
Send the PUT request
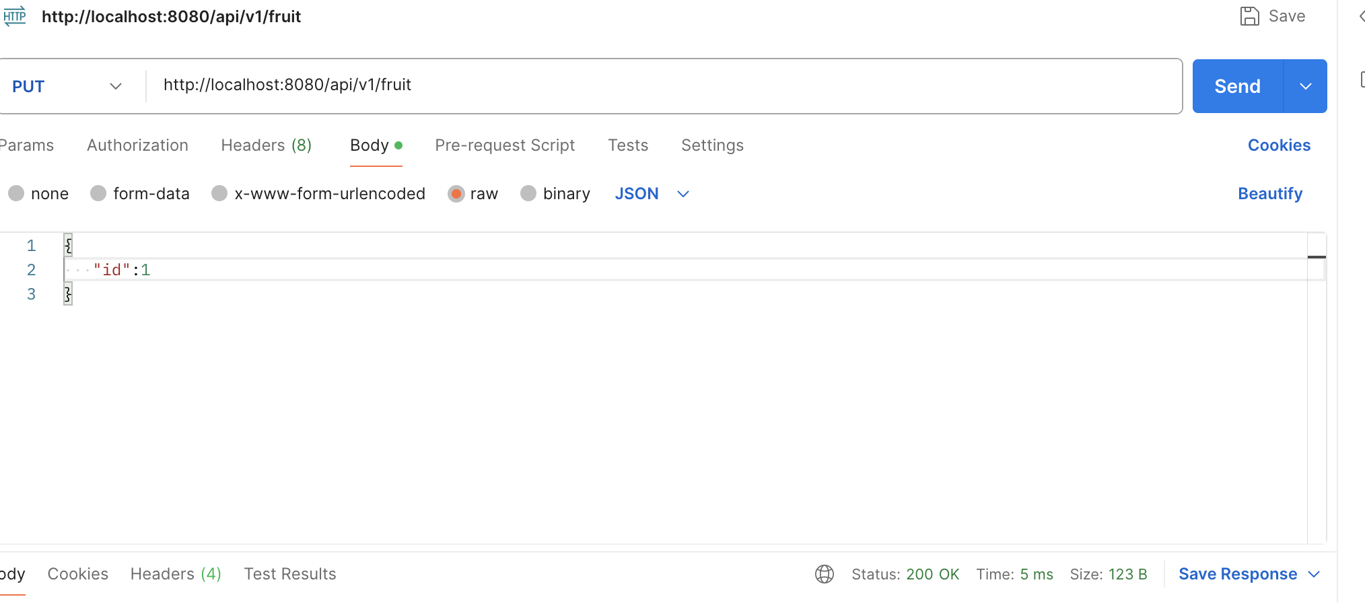click(x=1238, y=86)
